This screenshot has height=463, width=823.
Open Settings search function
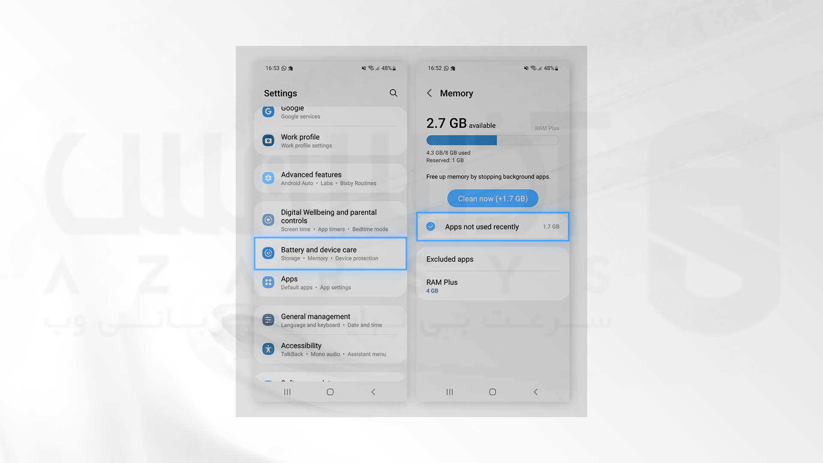click(x=393, y=93)
